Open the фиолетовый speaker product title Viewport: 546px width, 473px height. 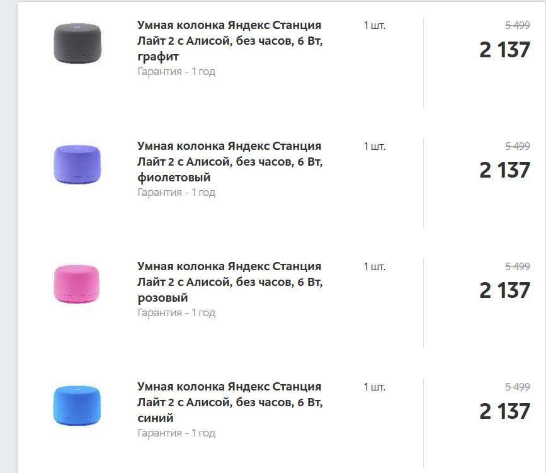[x=229, y=162]
